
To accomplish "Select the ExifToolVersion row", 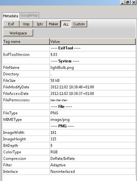I will point(69,55).
